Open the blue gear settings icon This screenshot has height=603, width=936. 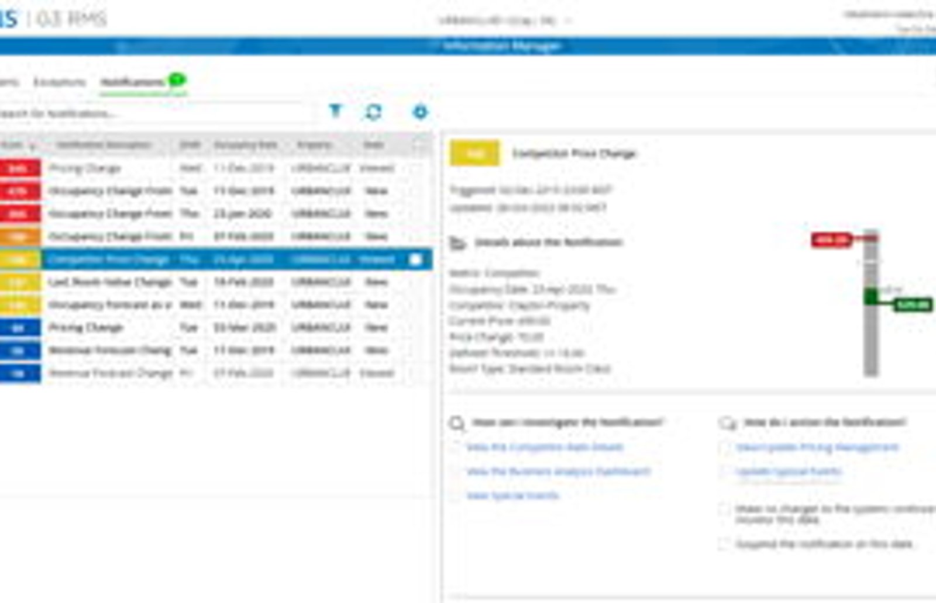pyautogui.click(x=420, y=112)
